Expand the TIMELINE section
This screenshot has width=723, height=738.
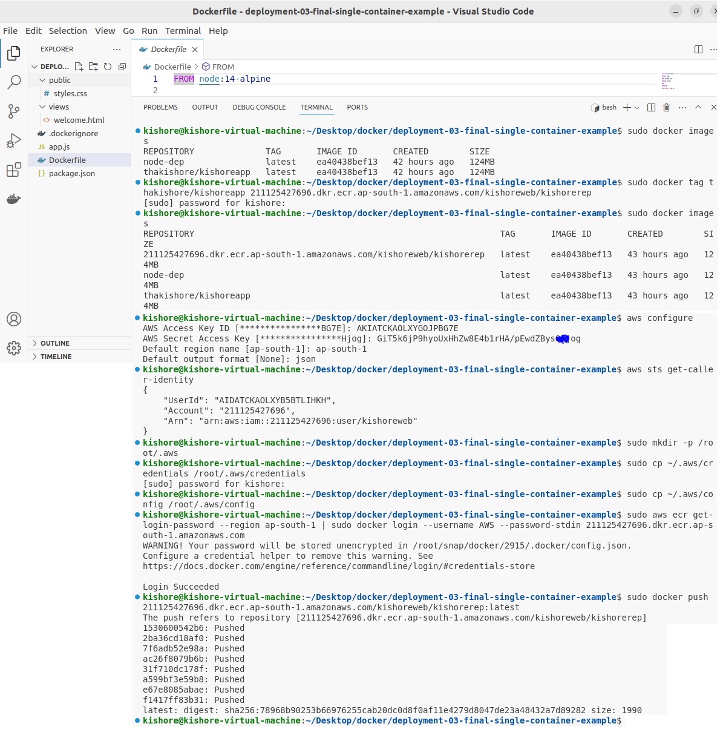[56, 357]
